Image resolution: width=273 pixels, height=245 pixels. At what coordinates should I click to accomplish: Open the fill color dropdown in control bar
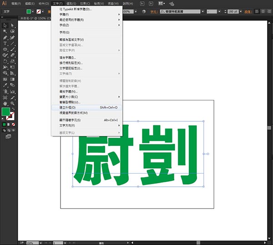coord(33,11)
